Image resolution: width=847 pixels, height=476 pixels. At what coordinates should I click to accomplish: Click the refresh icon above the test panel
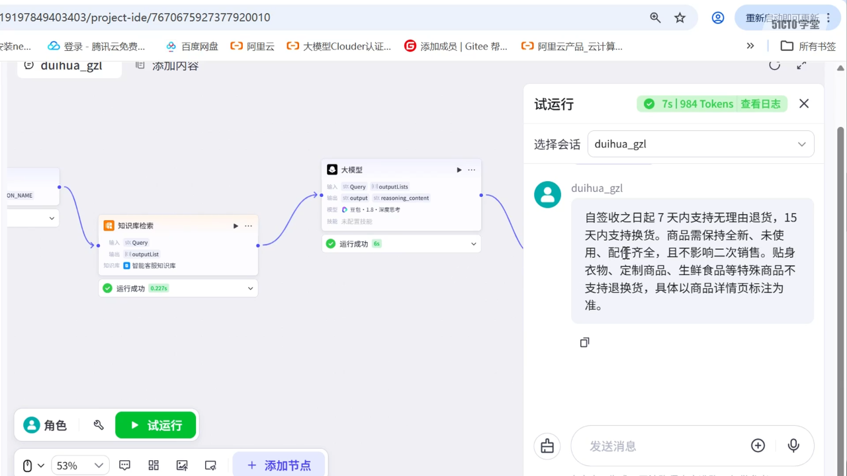pyautogui.click(x=775, y=65)
